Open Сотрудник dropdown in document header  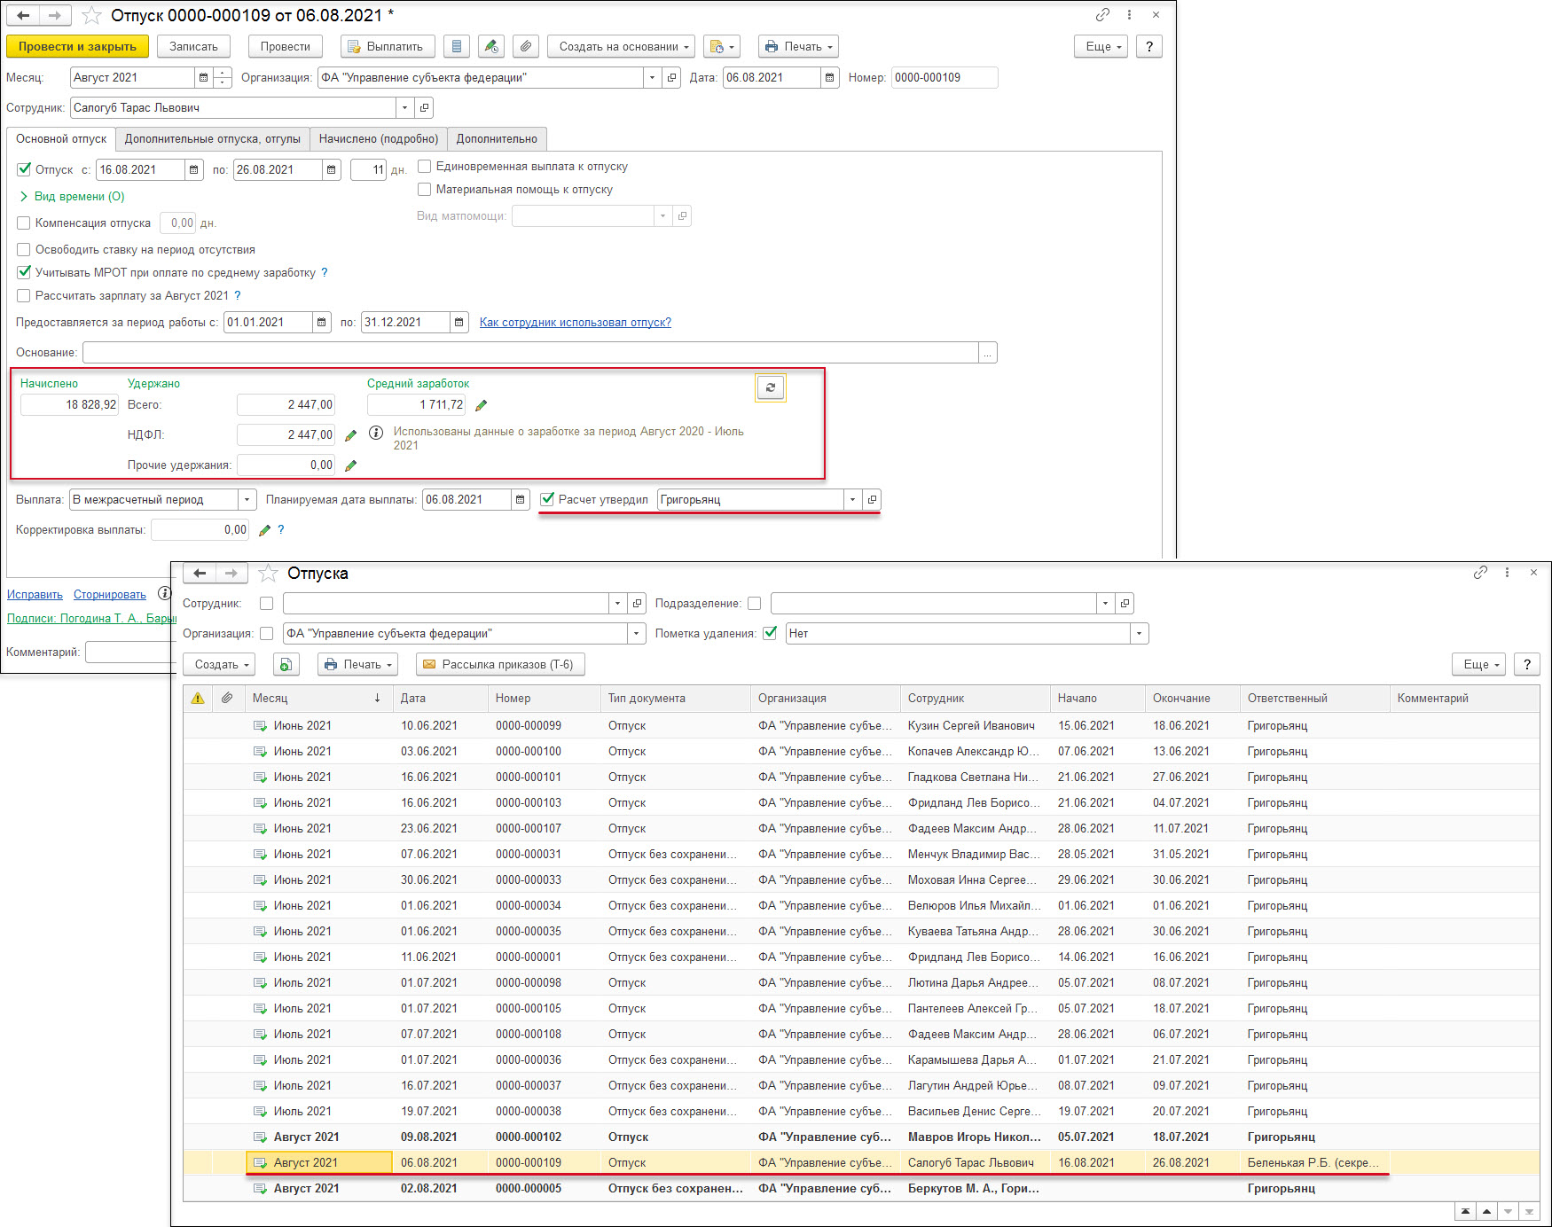tap(404, 108)
